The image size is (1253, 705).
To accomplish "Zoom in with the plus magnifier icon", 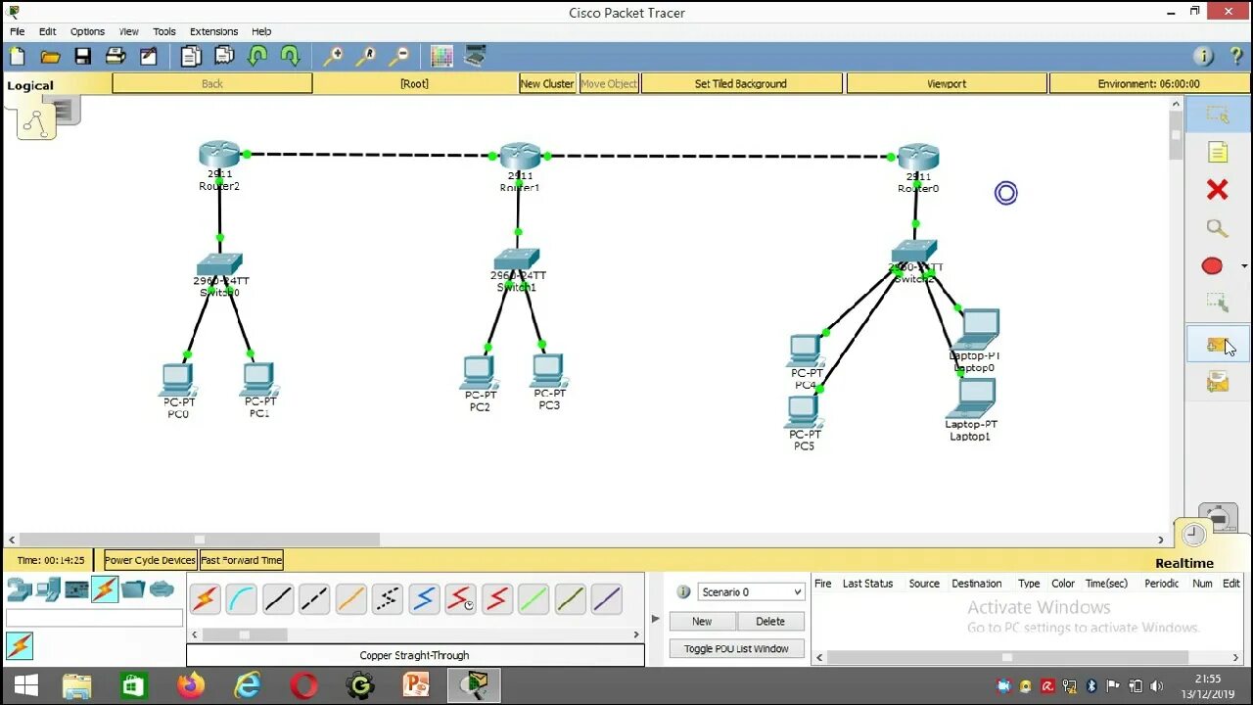I will pyautogui.click(x=333, y=56).
